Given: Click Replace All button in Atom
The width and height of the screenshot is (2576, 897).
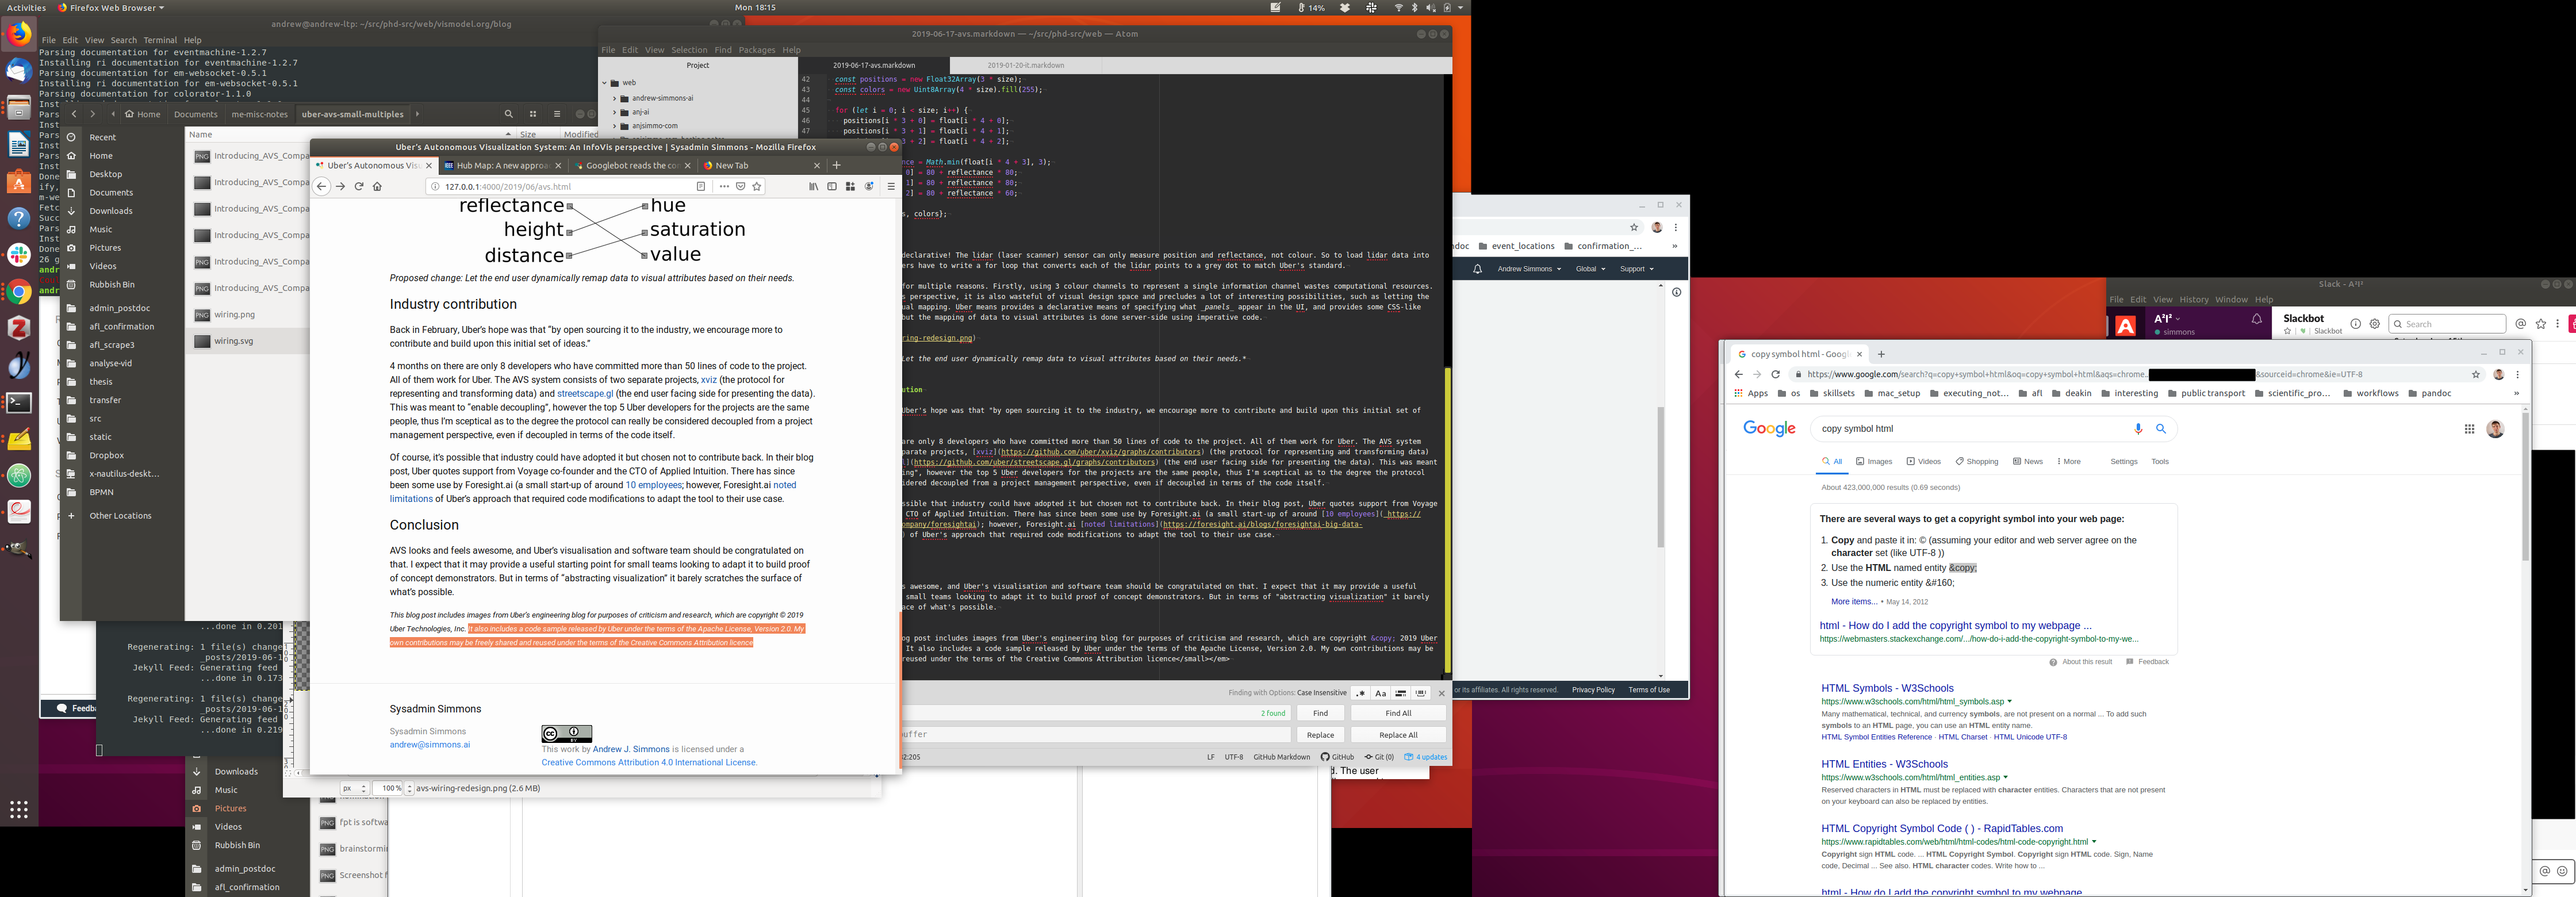Looking at the screenshot, I should tap(1397, 735).
